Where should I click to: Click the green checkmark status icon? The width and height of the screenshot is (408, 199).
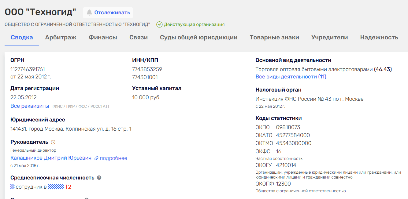click(159, 24)
